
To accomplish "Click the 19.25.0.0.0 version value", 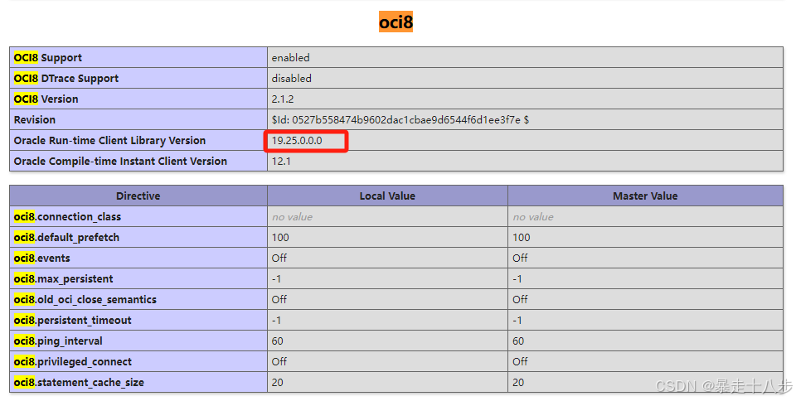I will (x=297, y=141).
